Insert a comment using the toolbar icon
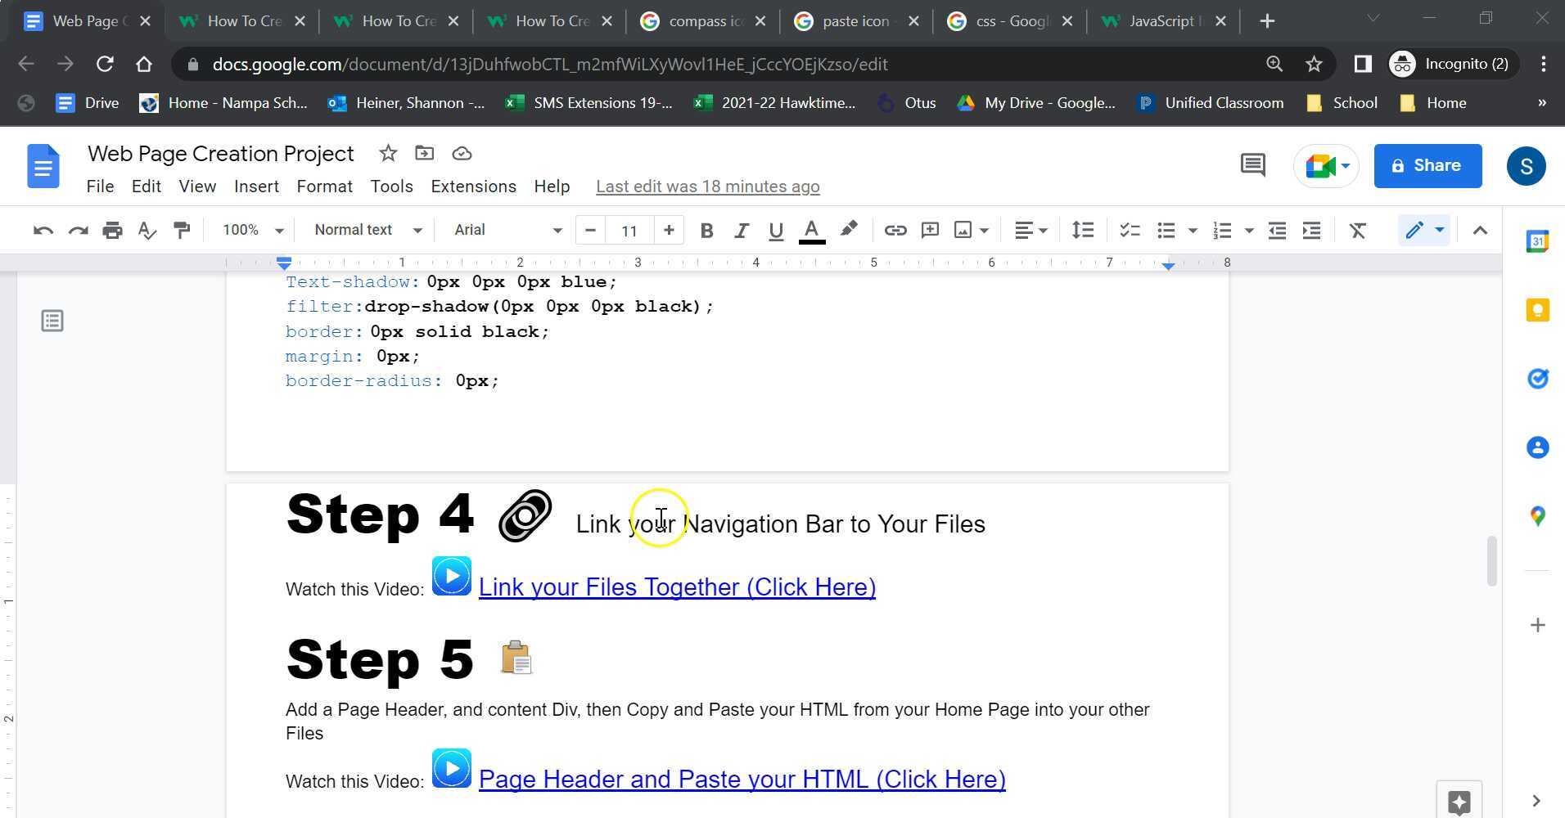This screenshot has height=818, width=1565. [x=929, y=230]
